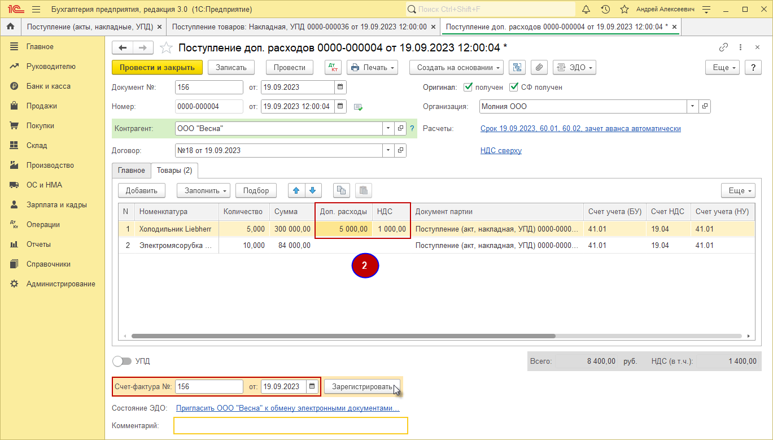This screenshot has height=440, width=773.
Task: Open help with the question mark button
Action: coord(753,67)
